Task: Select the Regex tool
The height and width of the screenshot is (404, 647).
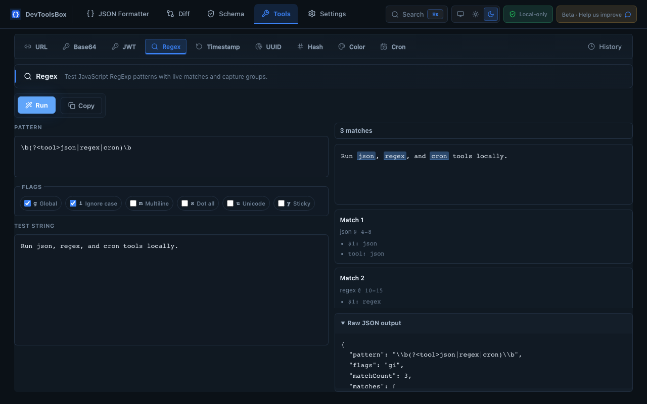Action: coord(166,46)
